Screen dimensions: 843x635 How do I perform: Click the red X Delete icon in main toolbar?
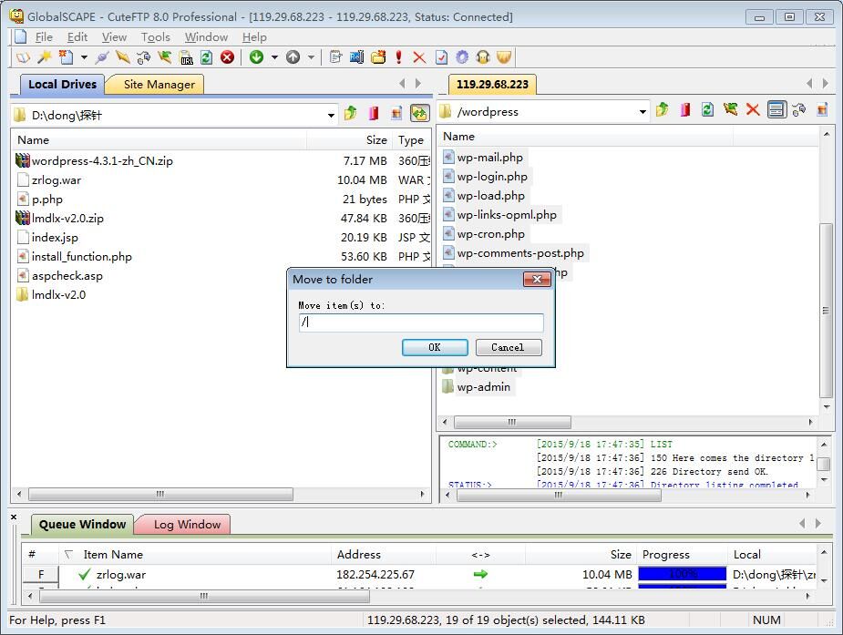pyautogui.click(x=419, y=57)
